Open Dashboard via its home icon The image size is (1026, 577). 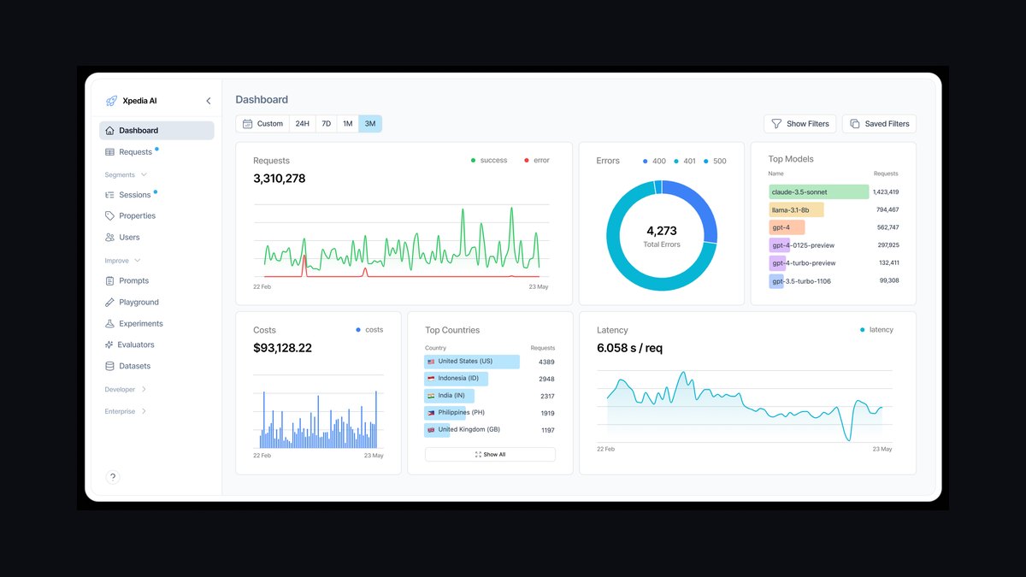click(x=109, y=131)
